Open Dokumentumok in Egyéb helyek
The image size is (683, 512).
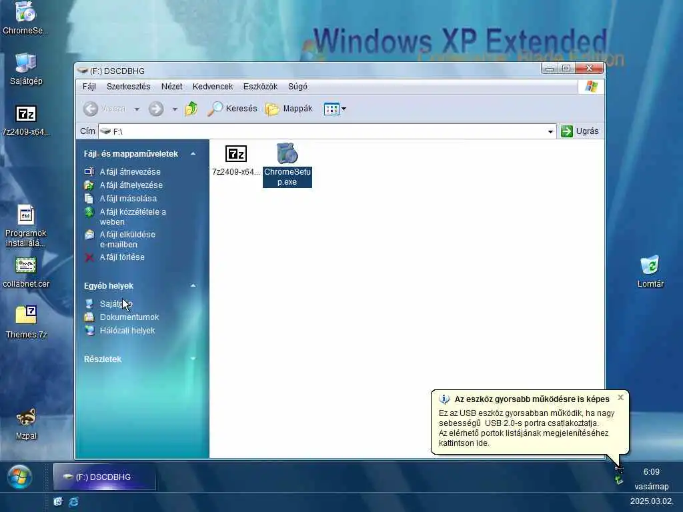tap(129, 317)
